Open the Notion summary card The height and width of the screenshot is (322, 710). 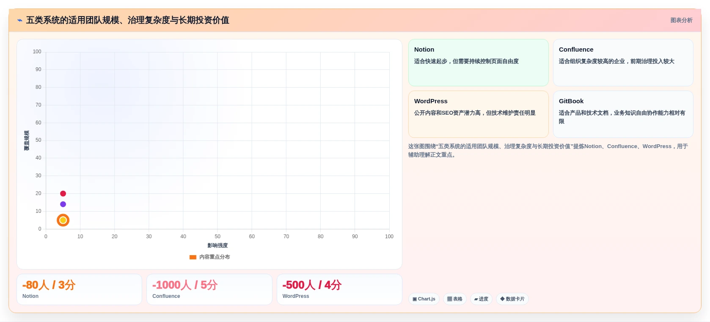478,63
